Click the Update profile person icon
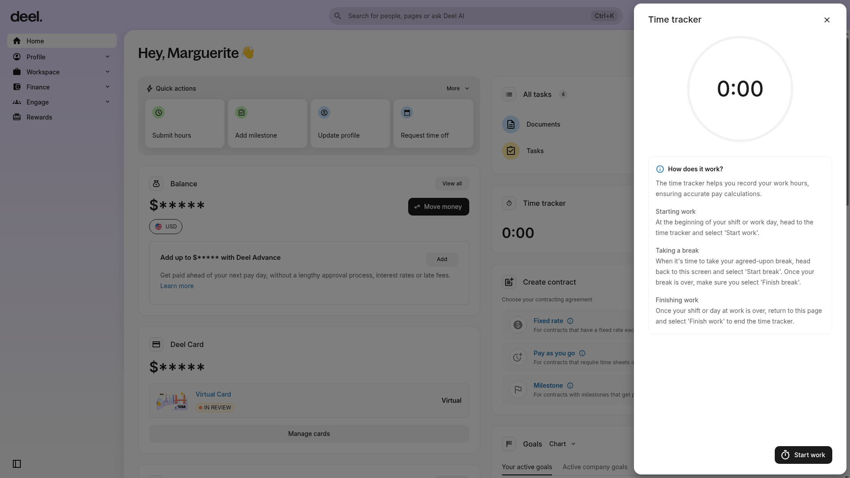 point(324,112)
